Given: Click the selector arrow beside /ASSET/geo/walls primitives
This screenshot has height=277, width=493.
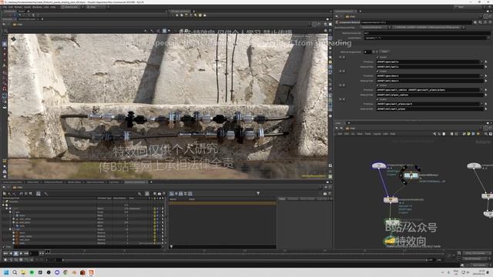Looking at the screenshot, I should (x=486, y=62).
